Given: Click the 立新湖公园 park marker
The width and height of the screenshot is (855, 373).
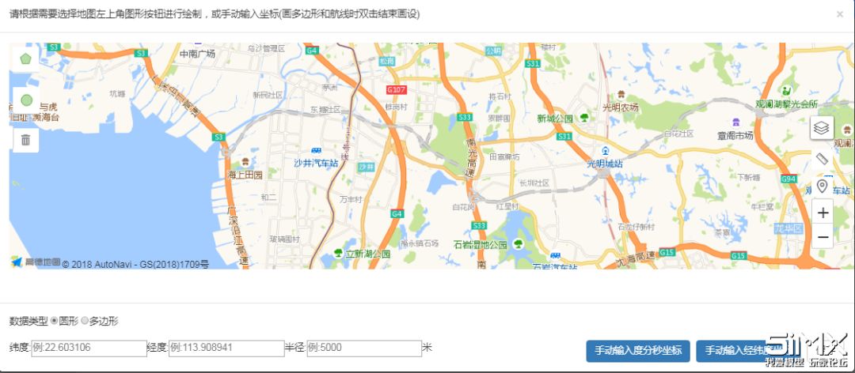Looking at the screenshot, I should click(x=339, y=253).
